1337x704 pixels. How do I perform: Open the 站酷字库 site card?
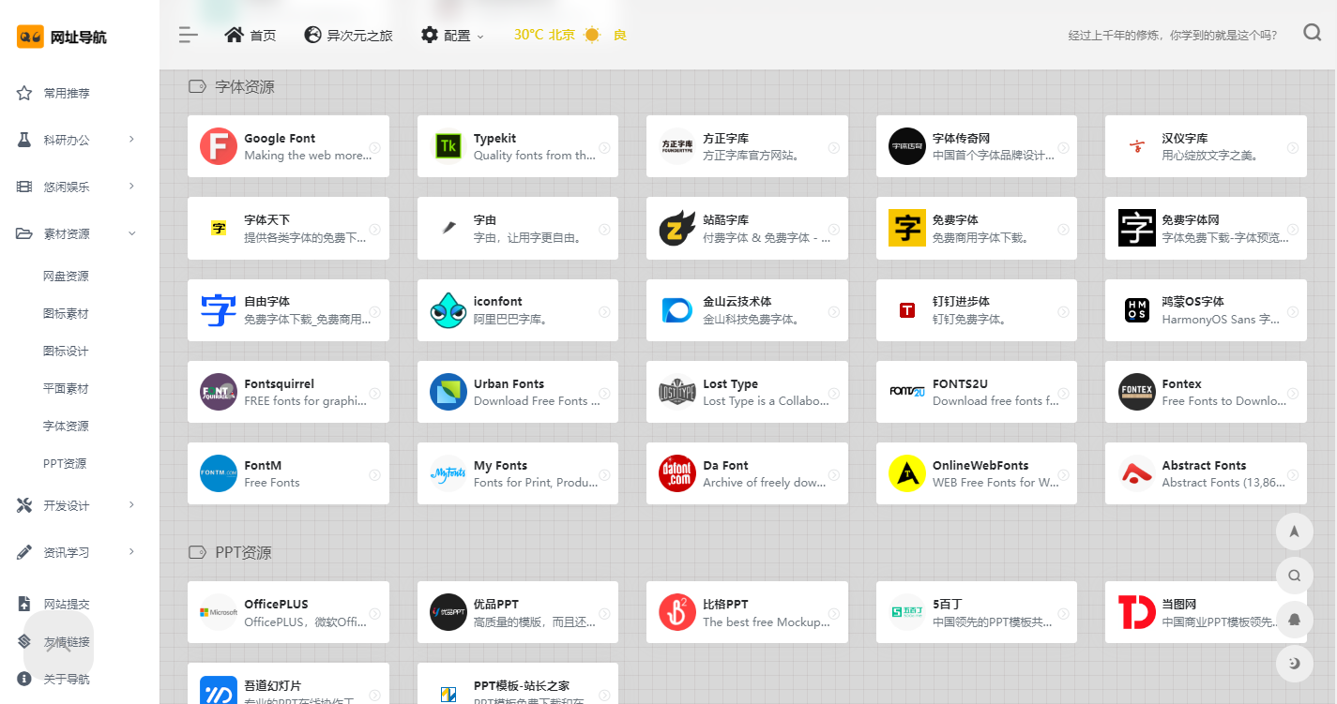746,228
